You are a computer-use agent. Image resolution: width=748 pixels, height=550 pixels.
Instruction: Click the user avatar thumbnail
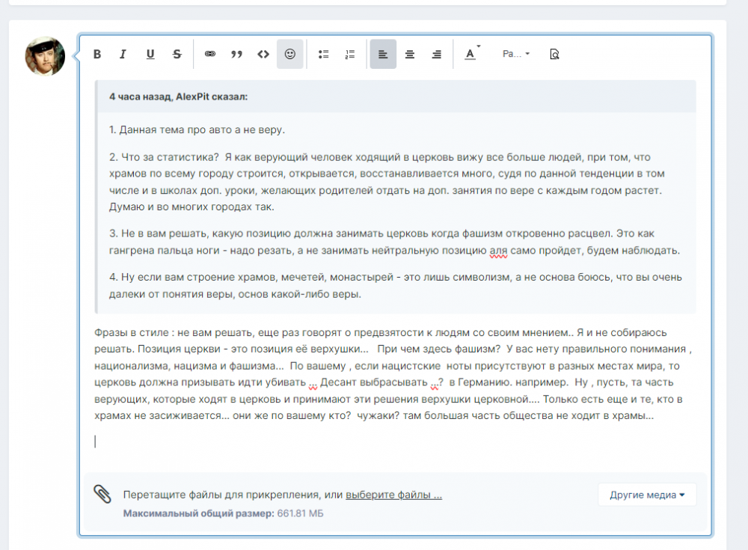pos(45,56)
